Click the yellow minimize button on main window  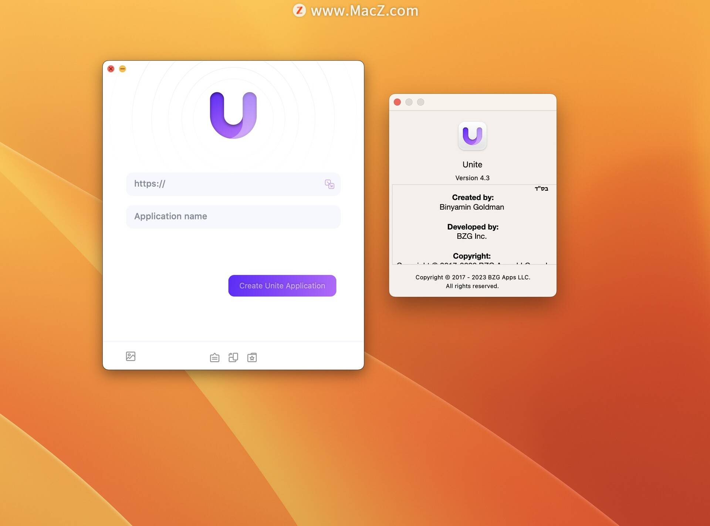(122, 68)
